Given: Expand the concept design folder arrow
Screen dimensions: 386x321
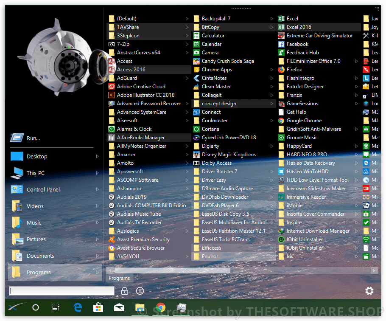Looking at the screenshot, I should (272, 104).
